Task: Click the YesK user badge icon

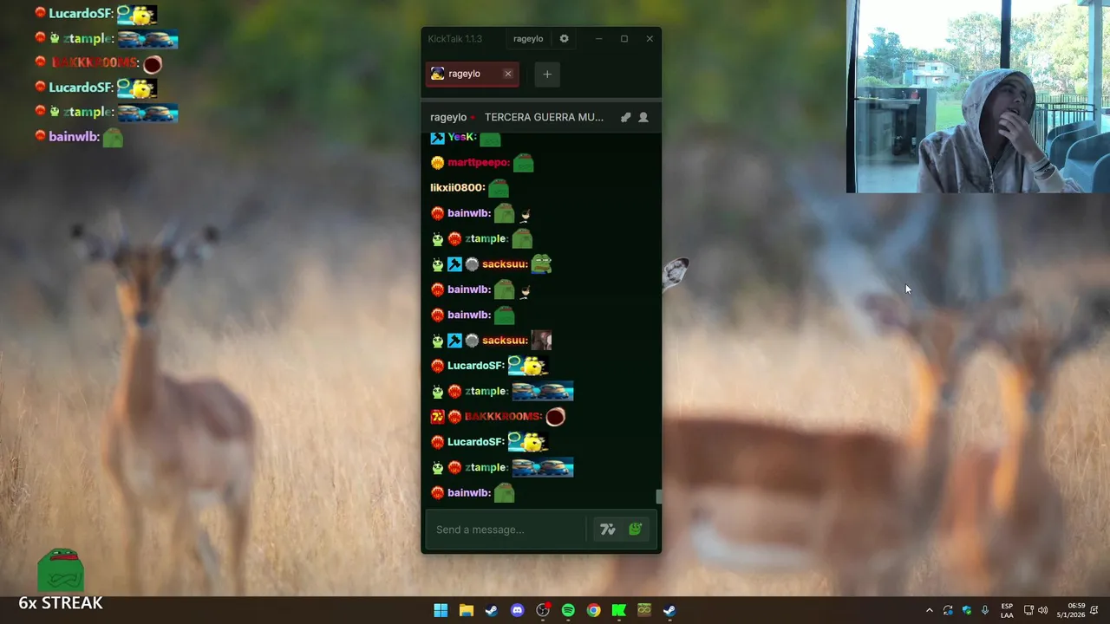Action: 437,138
